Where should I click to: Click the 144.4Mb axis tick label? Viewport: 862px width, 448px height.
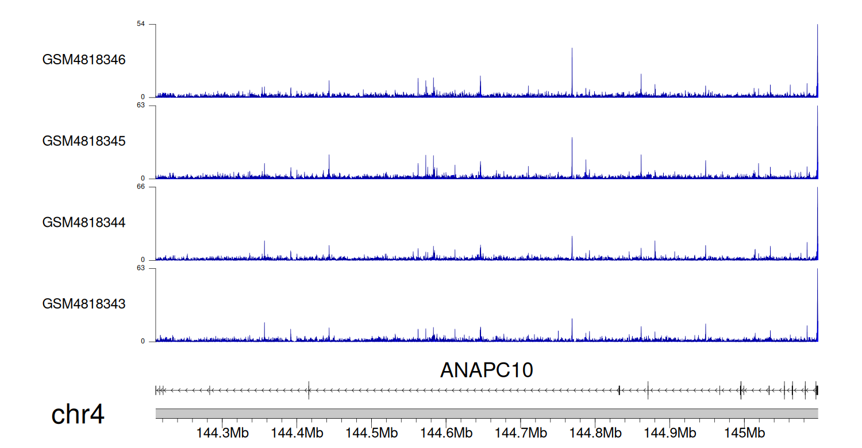tap(297, 432)
